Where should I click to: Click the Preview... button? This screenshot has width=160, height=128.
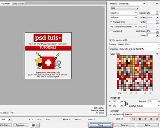click(21, 125)
